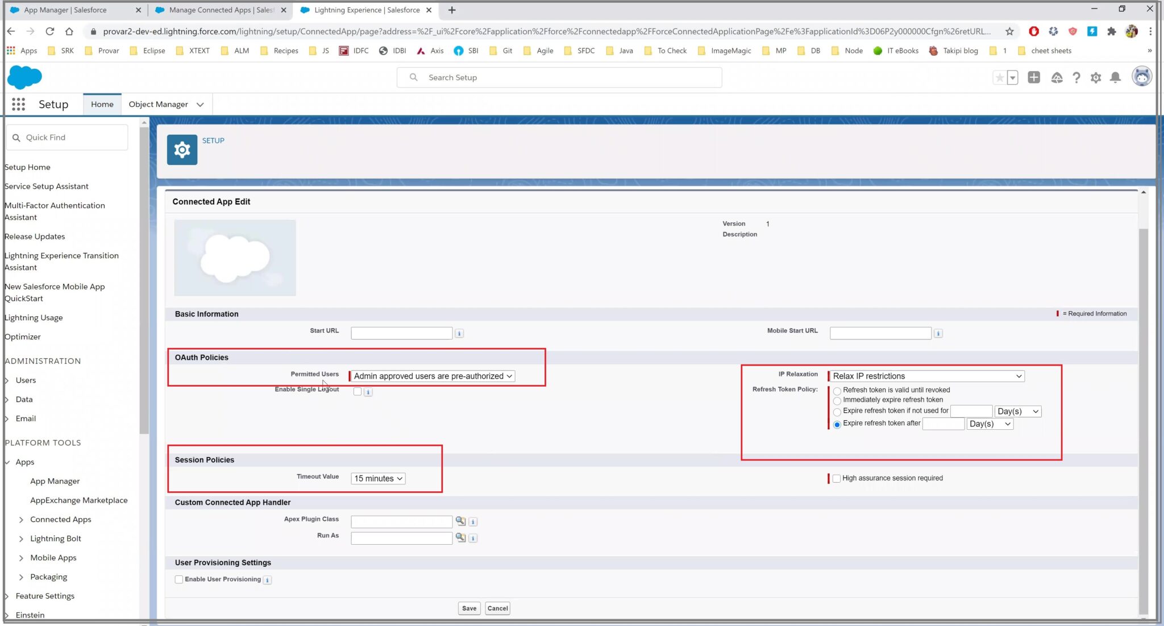Click the global actions plus icon
Screen dimensions: 1164x626
1034,77
